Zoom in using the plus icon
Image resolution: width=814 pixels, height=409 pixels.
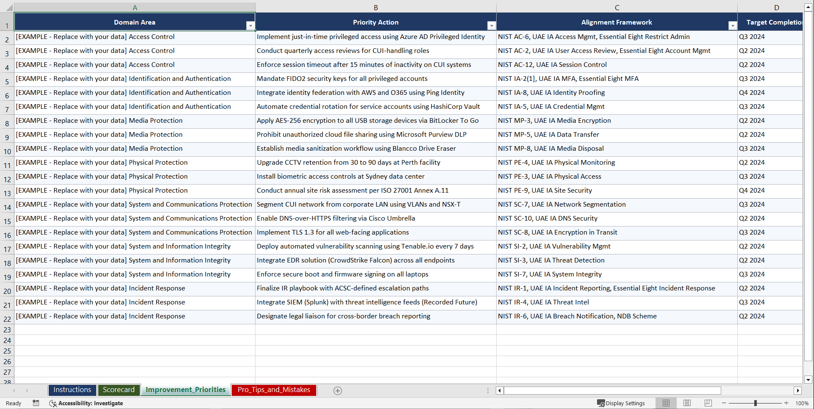pos(786,403)
